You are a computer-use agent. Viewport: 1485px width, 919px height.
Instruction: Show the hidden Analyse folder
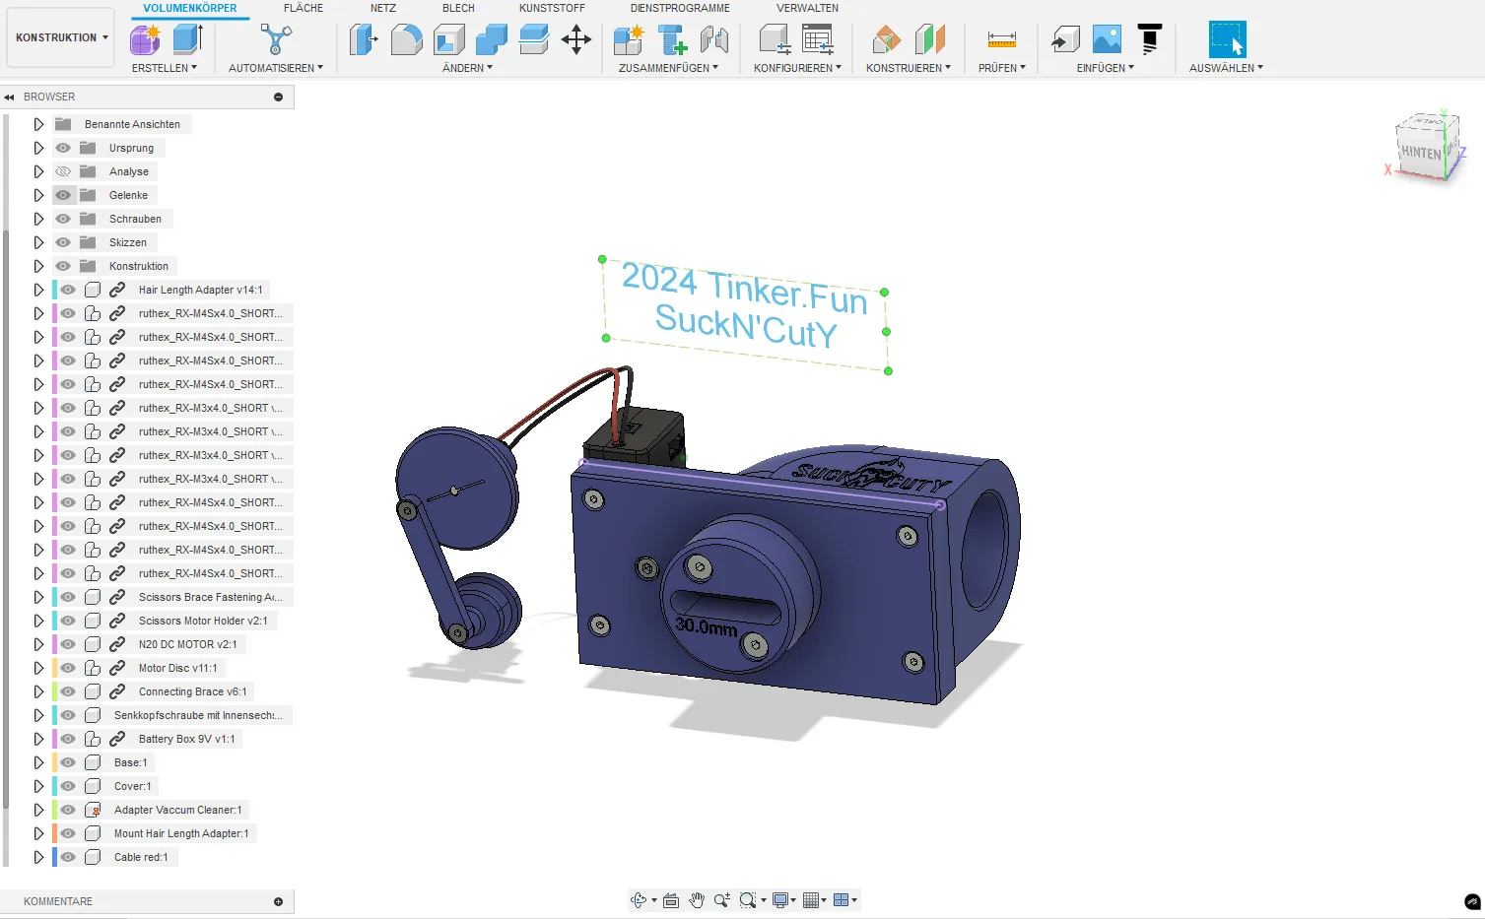click(x=63, y=171)
